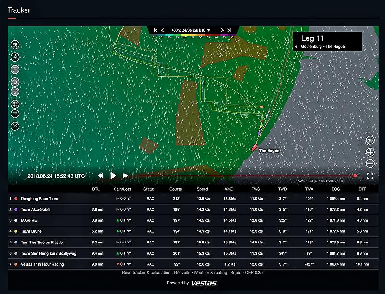Screen dimensions: 385x294
Task: Select Team Brunel row
Action: [x=193, y=231]
